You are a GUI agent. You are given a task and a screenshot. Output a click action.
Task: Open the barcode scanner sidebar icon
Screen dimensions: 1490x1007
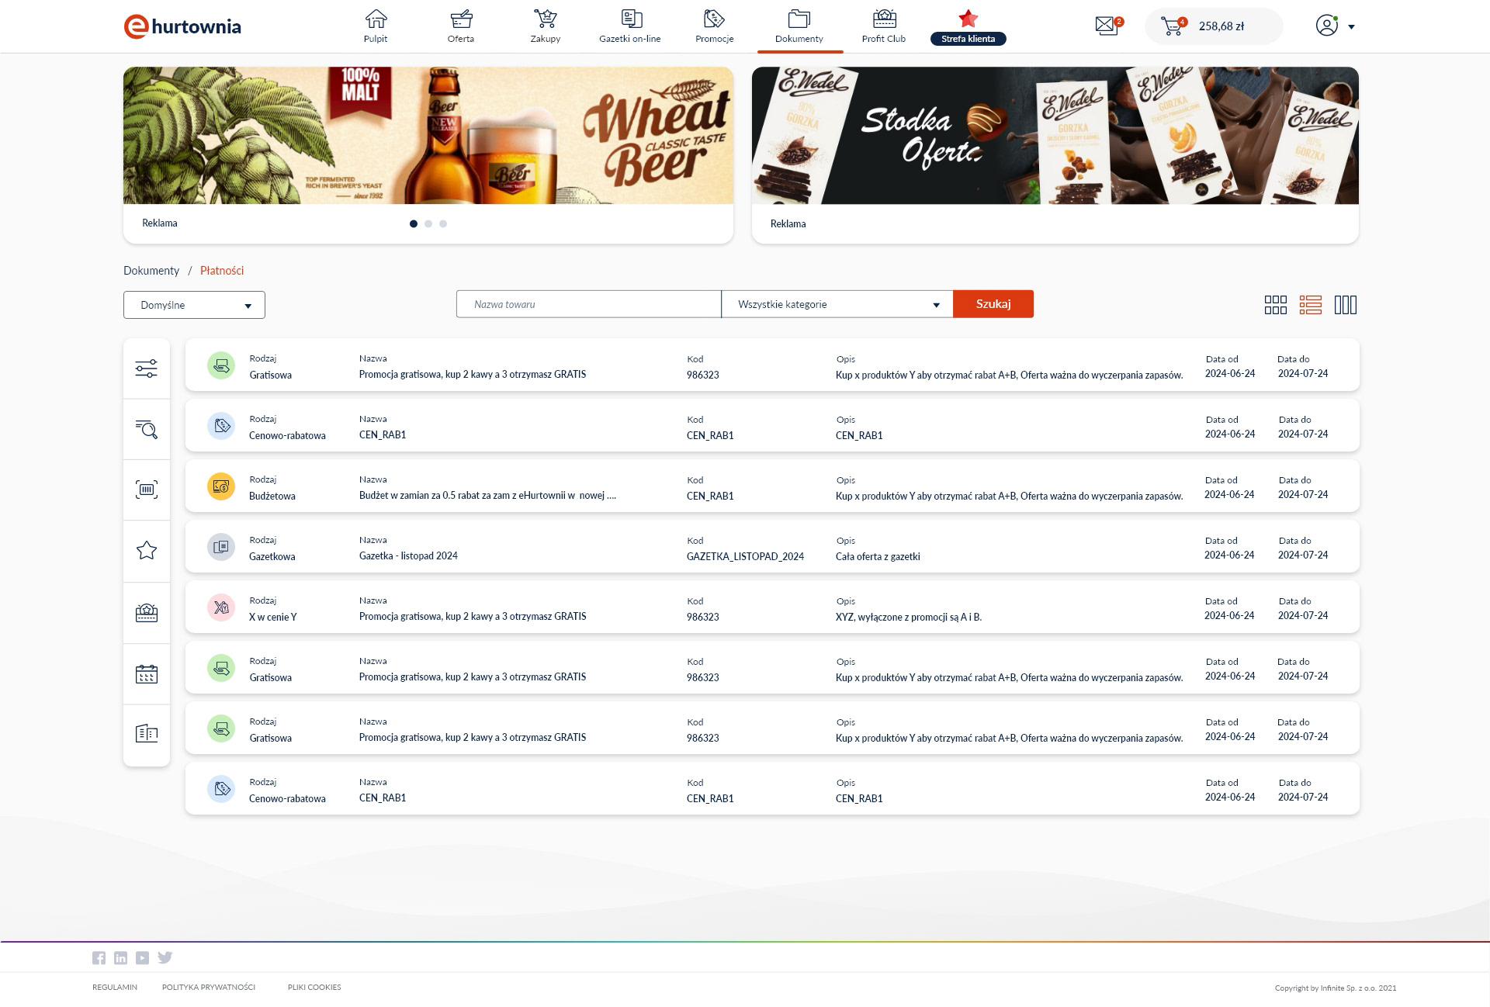147,490
